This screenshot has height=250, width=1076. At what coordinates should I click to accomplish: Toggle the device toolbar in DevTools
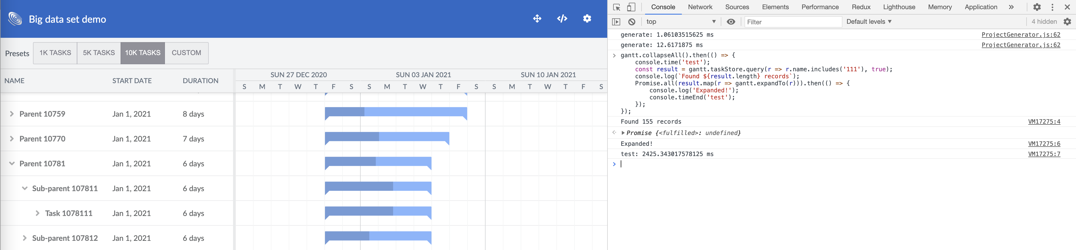coord(631,7)
